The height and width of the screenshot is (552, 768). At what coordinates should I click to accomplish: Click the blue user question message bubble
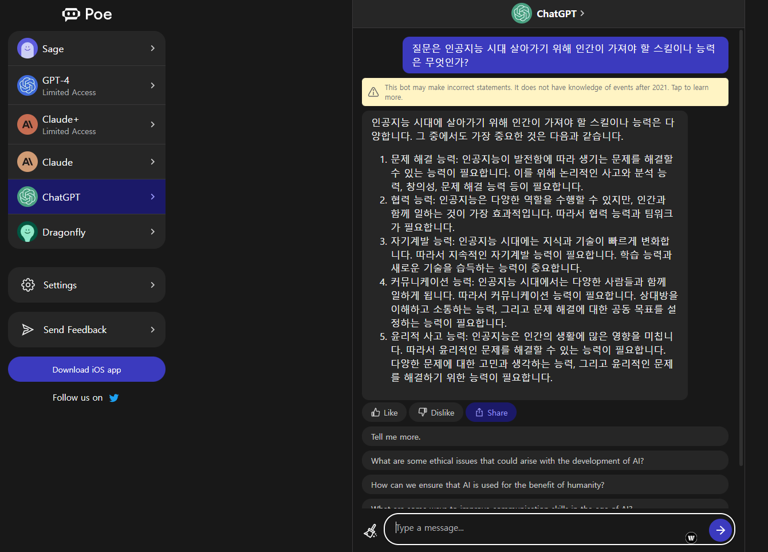coord(565,55)
